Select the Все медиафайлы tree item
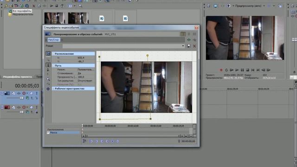The image size is (297, 167). [22, 11]
